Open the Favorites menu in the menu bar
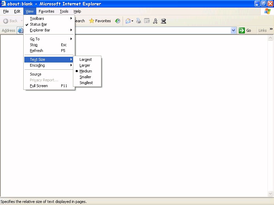This screenshot has height=205, width=274. pyautogui.click(x=47, y=11)
